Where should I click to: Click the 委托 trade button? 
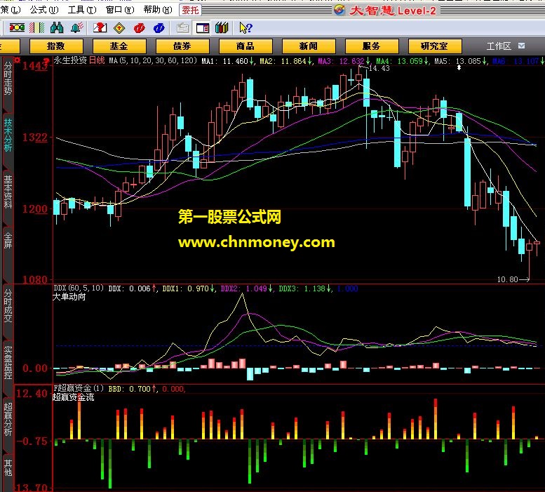(x=191, y=10)
